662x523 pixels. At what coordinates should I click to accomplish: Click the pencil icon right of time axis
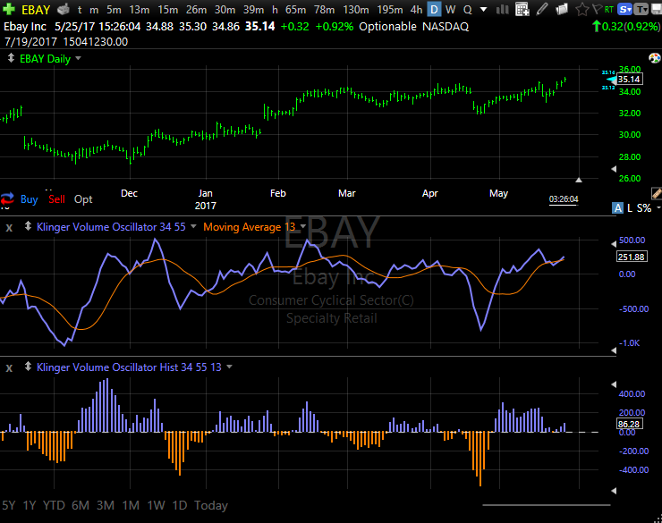(657, 193)
